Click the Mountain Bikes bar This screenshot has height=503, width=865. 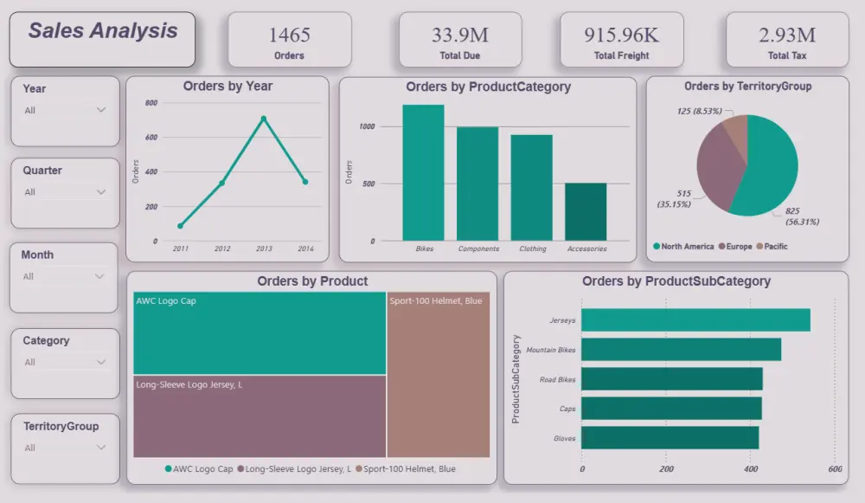pos(683,349)
